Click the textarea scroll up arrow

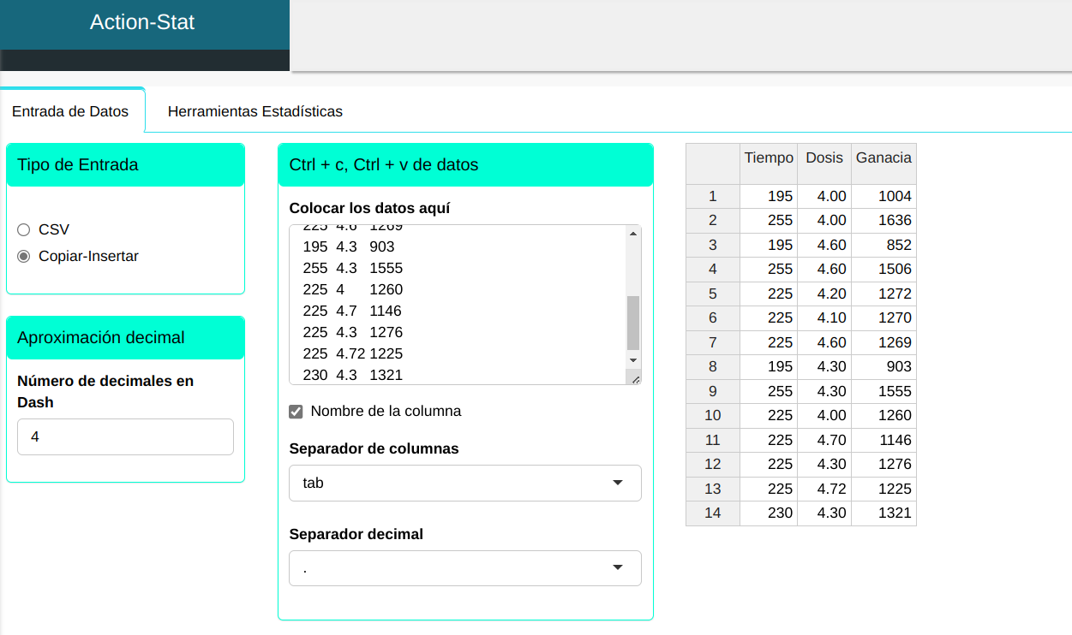pyautogui.click(x=633, y=234)
